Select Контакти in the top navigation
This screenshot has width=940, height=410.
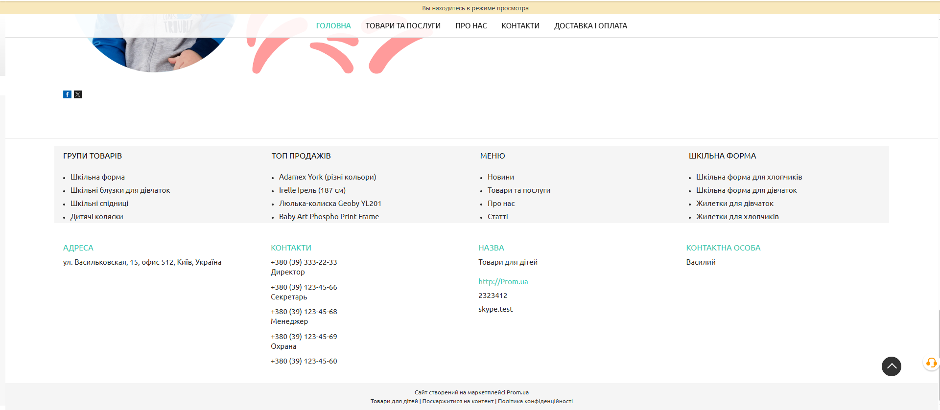(520, 26)
